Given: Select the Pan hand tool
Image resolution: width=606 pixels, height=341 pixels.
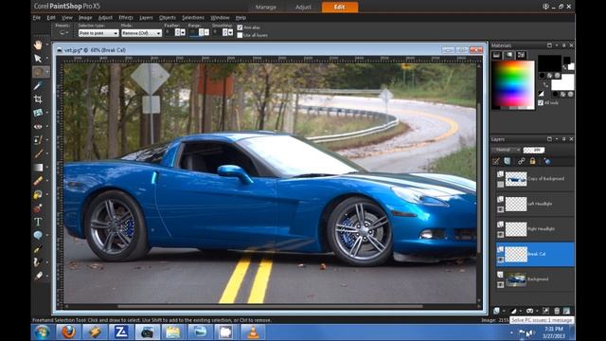Looking at the screenshot, I should pos(38,45).
